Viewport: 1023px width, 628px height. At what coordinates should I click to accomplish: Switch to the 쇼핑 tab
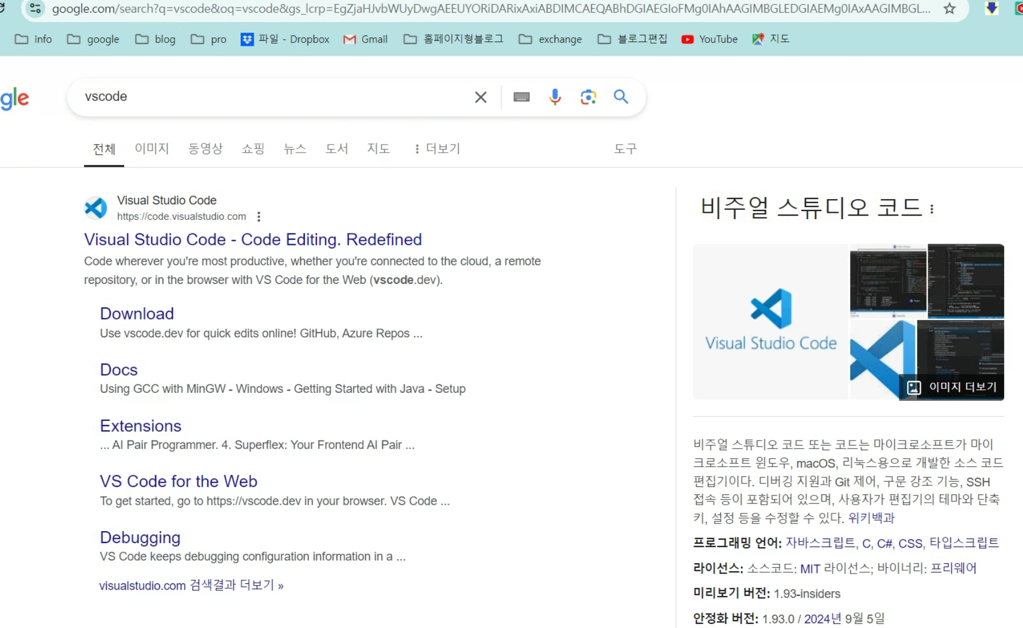click(x=253, y=149)
